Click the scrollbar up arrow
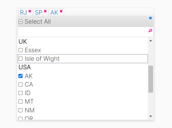Screen dimensions: 172x128 point(151,41)
